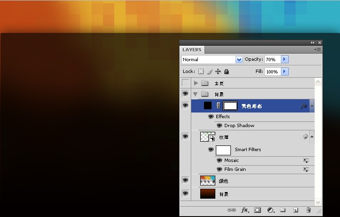The height and width of the screenshot is (217, 340).
Task: Click the white vector mask thumbnail of selected layer
Action: tap(230, 106)
